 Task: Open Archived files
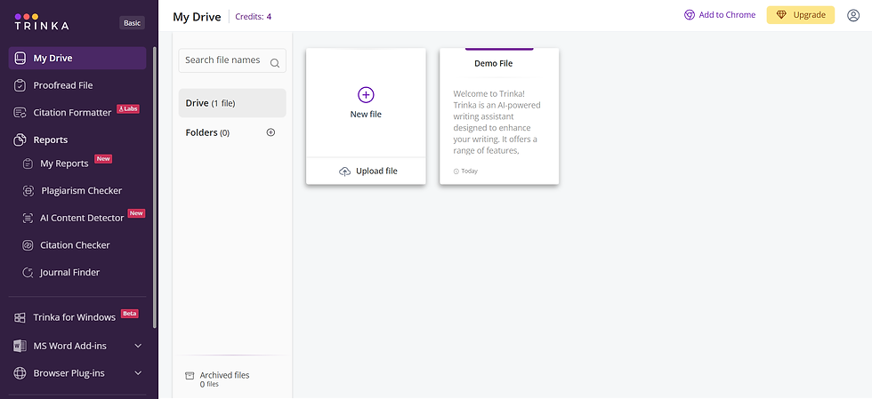224,375
